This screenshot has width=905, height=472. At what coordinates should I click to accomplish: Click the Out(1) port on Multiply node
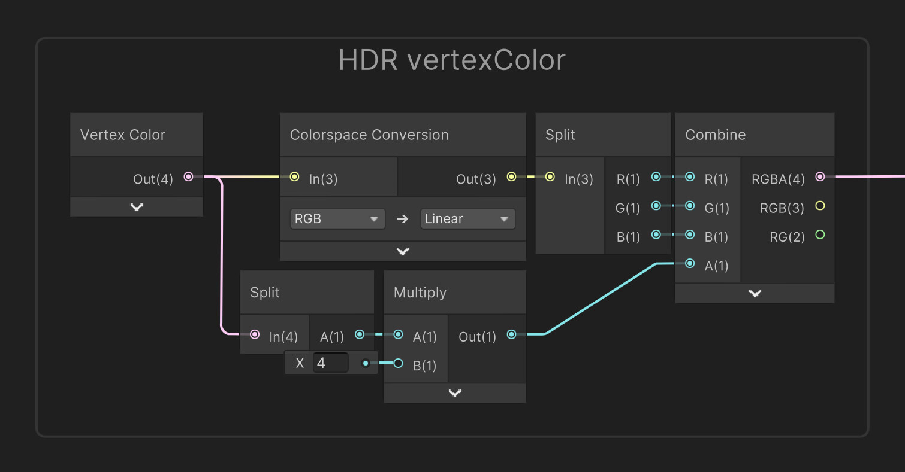[511, 334]
